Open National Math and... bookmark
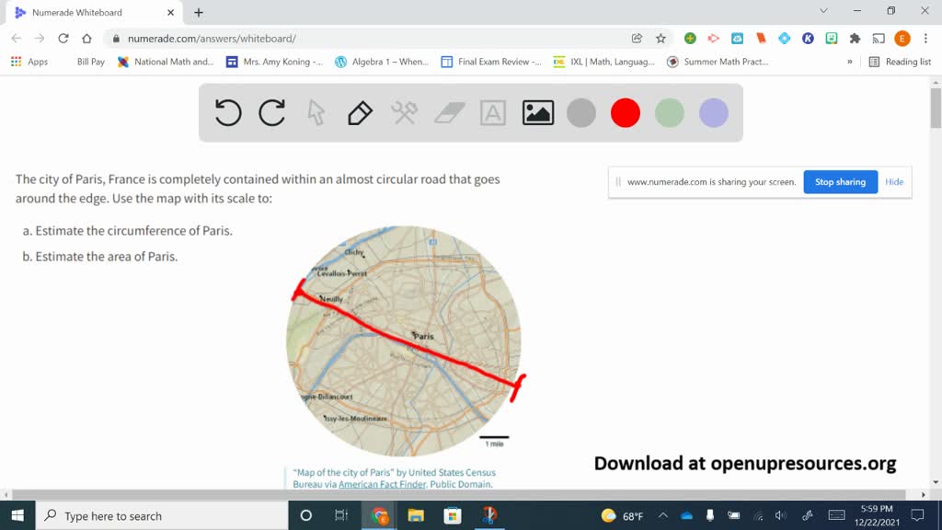Viewport: 942px width, 530px height. (x=166, y=62)
